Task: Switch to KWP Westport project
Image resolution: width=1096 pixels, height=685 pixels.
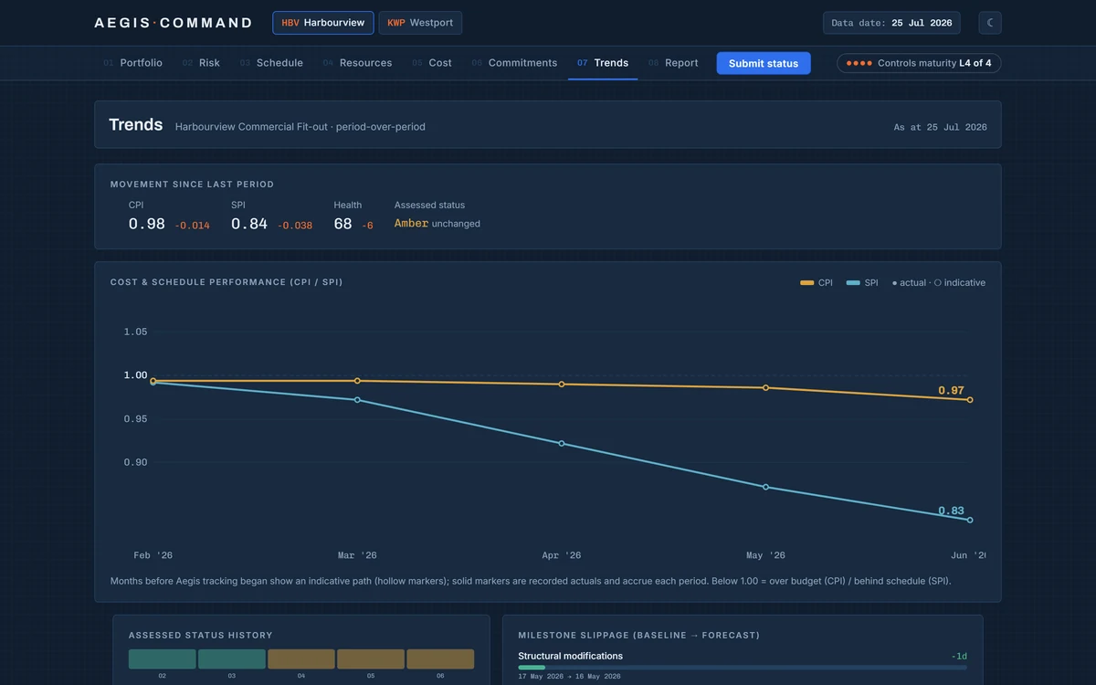Action: [x=420, y=23]
